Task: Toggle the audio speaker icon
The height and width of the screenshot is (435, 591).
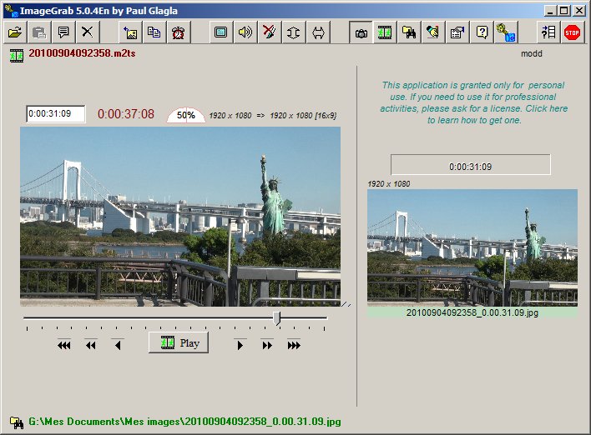Action: coord(245,32)
